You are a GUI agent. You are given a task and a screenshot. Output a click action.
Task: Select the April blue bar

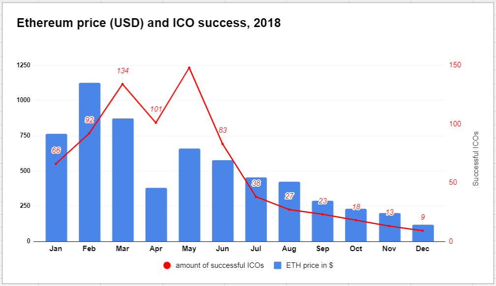(156, 214)
